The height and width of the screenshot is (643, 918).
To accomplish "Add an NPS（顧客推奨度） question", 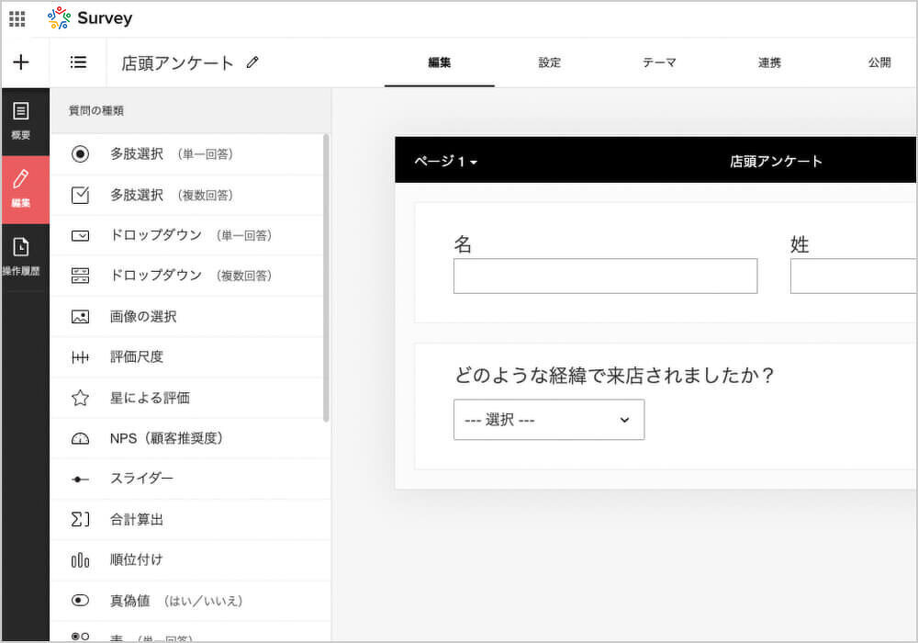I will point(165,438).
